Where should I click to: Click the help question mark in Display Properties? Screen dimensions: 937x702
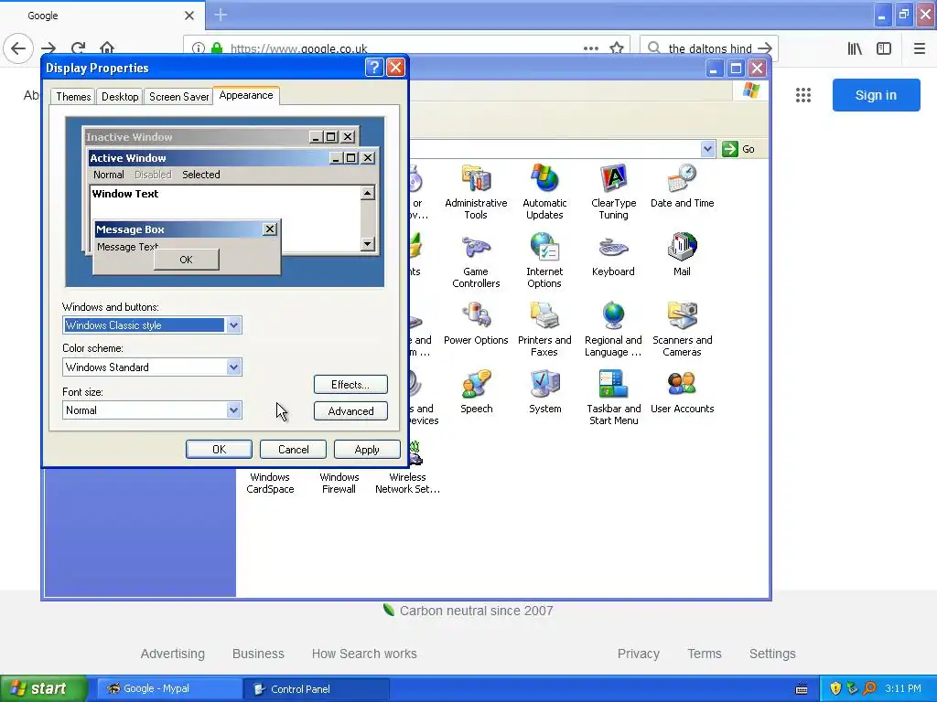(374, 68)
